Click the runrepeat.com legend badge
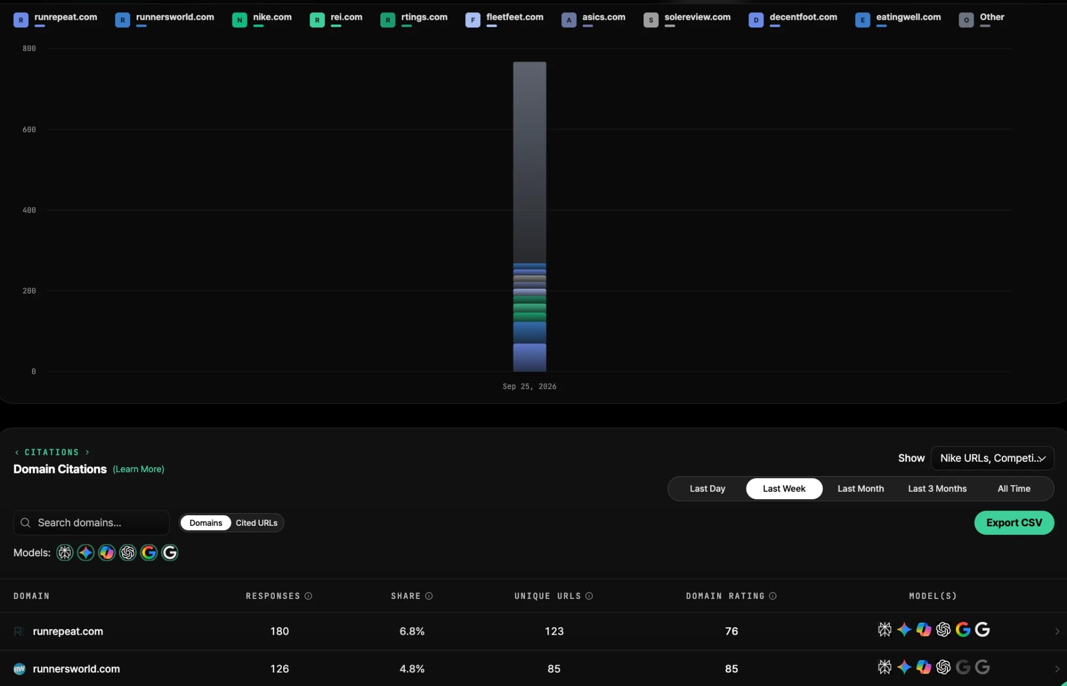 coord(21,20)
